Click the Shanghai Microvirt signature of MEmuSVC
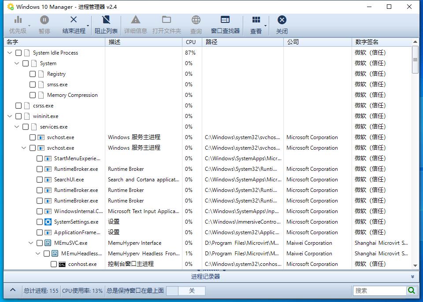Viewport: 423px width, 302px height. (x=381, y=243)
